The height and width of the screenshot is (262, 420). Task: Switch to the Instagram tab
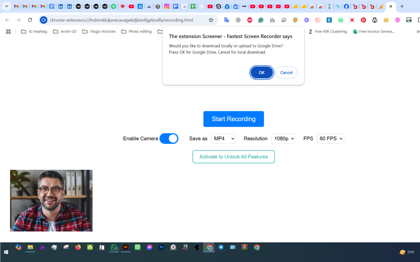point(167,6)
